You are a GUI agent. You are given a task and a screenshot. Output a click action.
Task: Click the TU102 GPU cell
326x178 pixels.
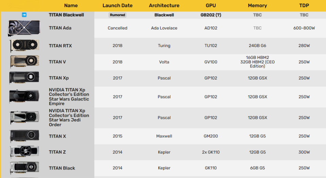pyautogui.click(x=211, y=46)
